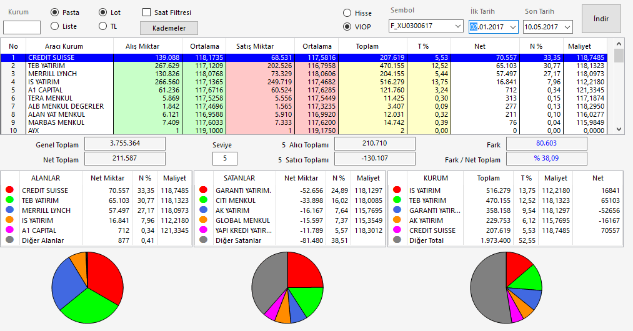Click the Seviye input box
The height and width of the screenshot is (331, 633).
225,158
